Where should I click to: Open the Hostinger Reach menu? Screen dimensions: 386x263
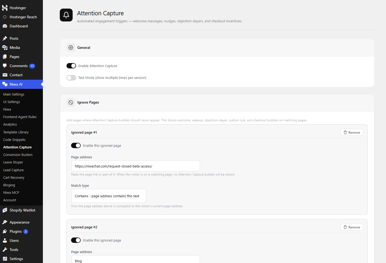click(x=23, y=17)
